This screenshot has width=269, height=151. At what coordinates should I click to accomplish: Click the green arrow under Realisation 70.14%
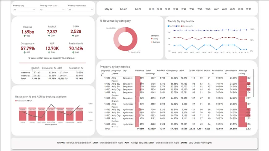coord(73,52)
